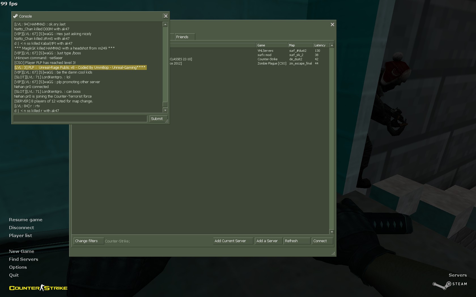Sort servers by Game column

click(271, 45)
